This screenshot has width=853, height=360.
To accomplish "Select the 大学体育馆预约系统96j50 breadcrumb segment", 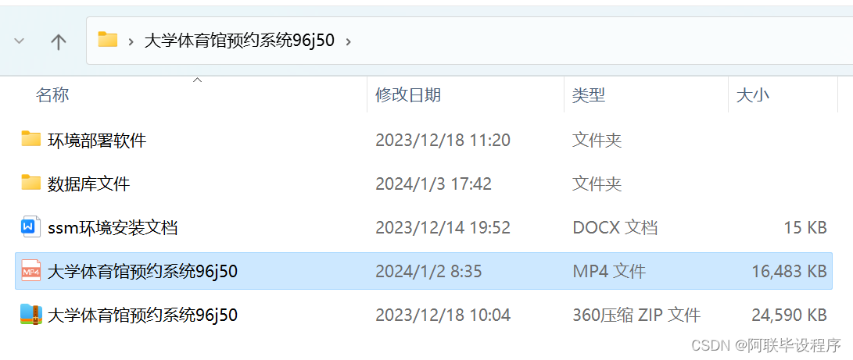I will (x=239, y=40).
